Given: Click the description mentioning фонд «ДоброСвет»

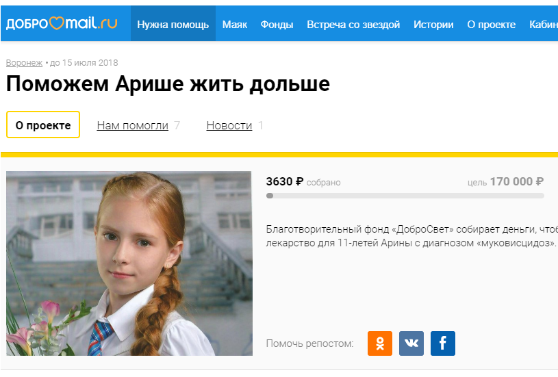Looking at the screenshot, I should (x=411, y=236).
